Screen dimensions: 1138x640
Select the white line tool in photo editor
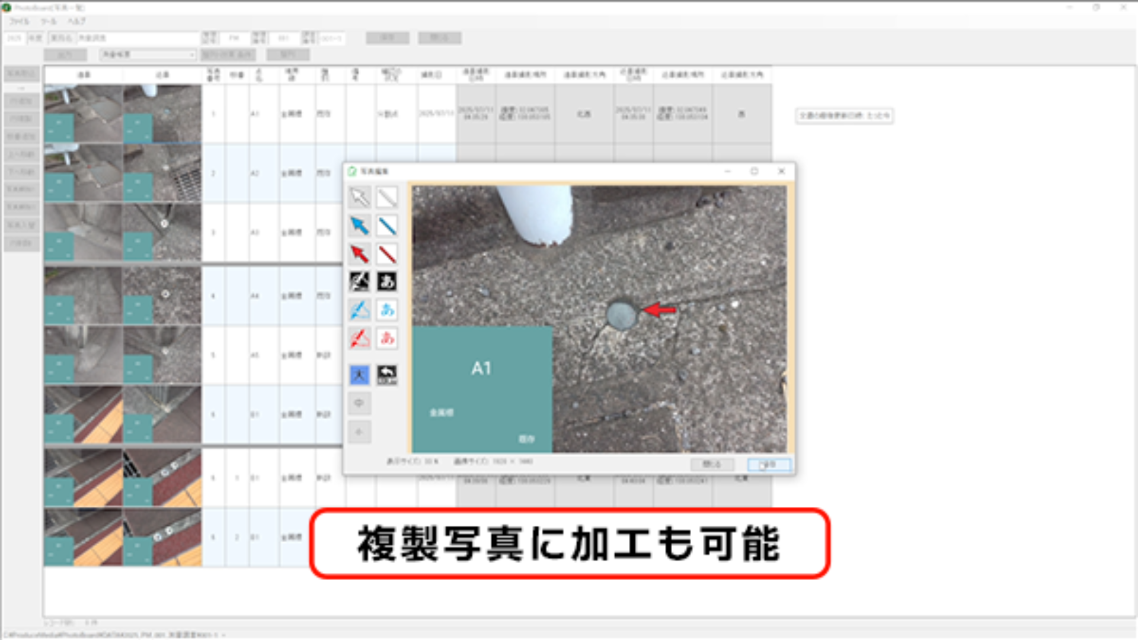click(x=387, y=197)
